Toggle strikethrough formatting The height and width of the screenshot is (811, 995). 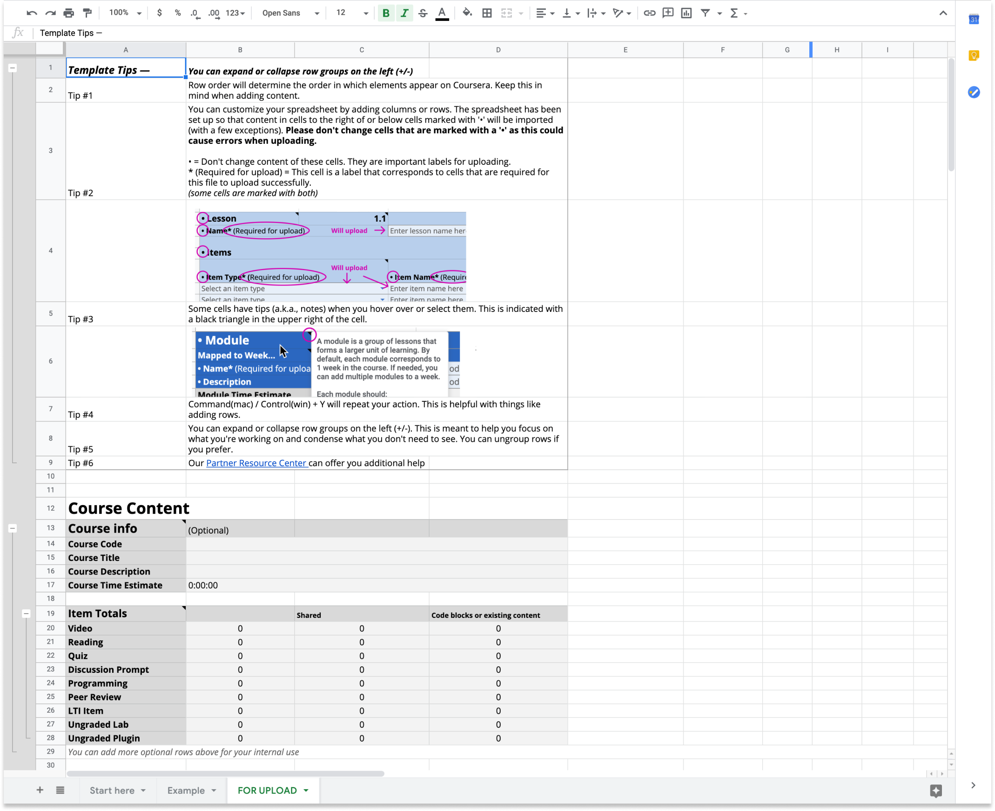coord(423,13)
